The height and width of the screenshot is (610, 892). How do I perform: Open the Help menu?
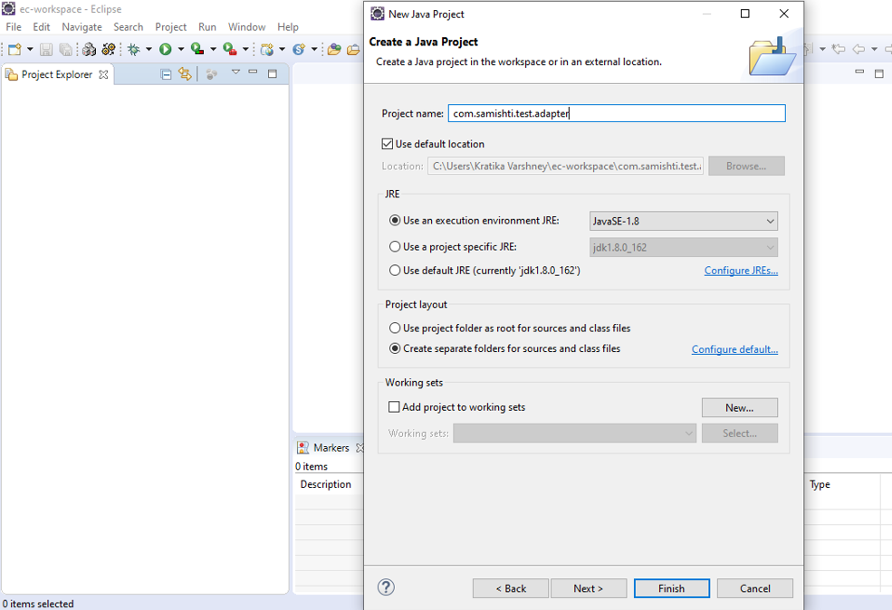[x=288, y=27]
